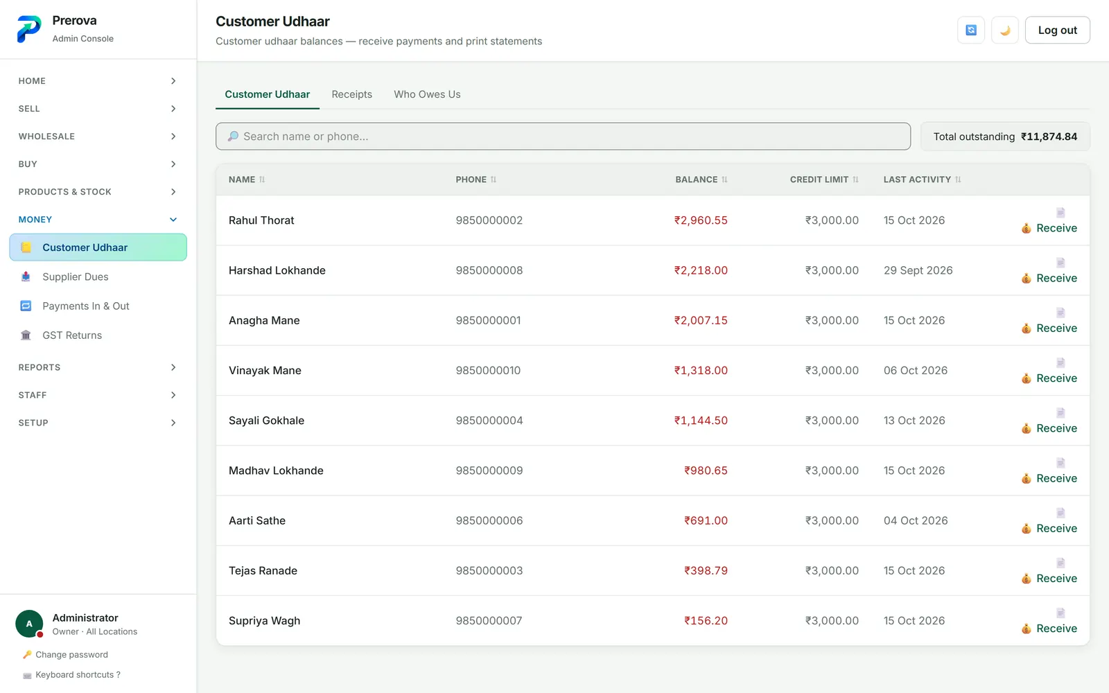Click Receive for Harshad Lokhande

coord(1049,278)
